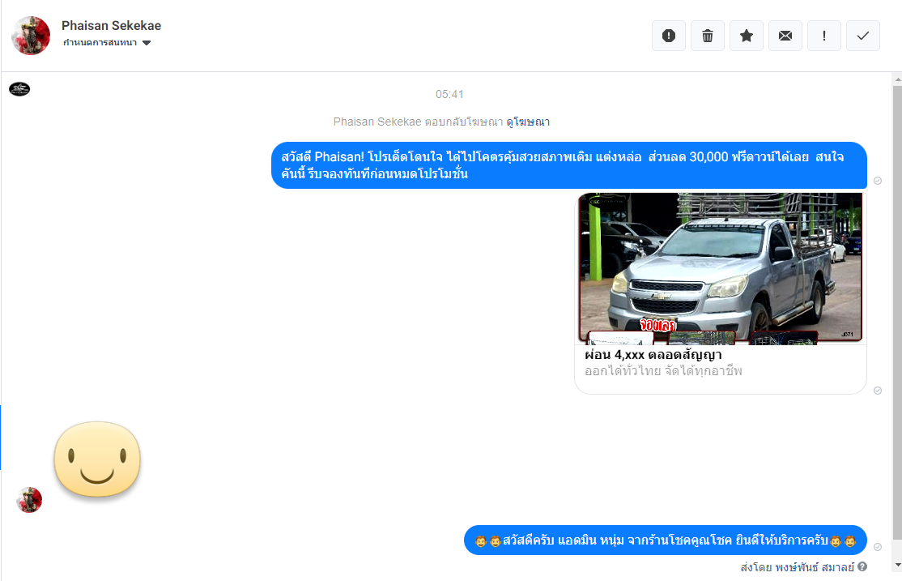Click sender avatar beside smiley sticker

(x=29, y=500)
